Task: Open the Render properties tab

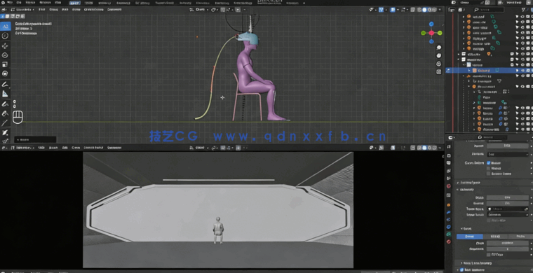Action: coord(449,155)
